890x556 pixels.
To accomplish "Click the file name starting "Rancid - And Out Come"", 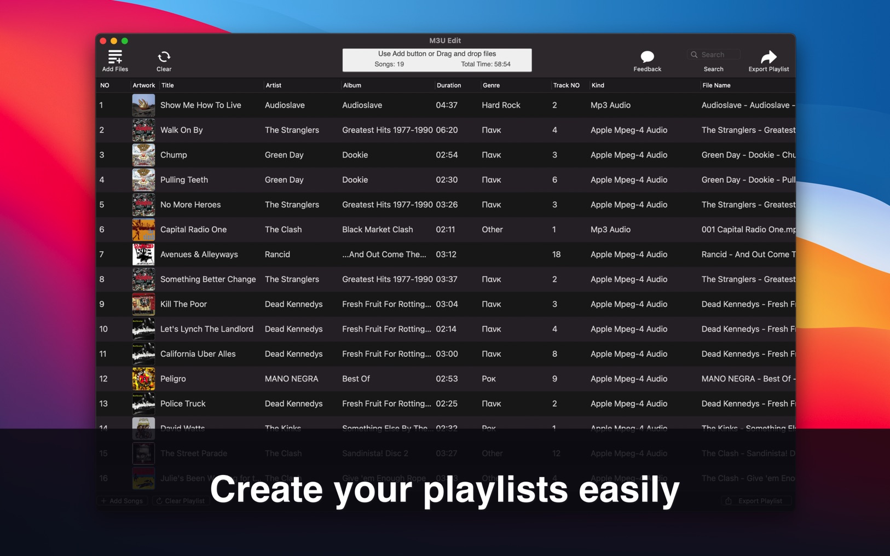I will click(x=748, y=254).
